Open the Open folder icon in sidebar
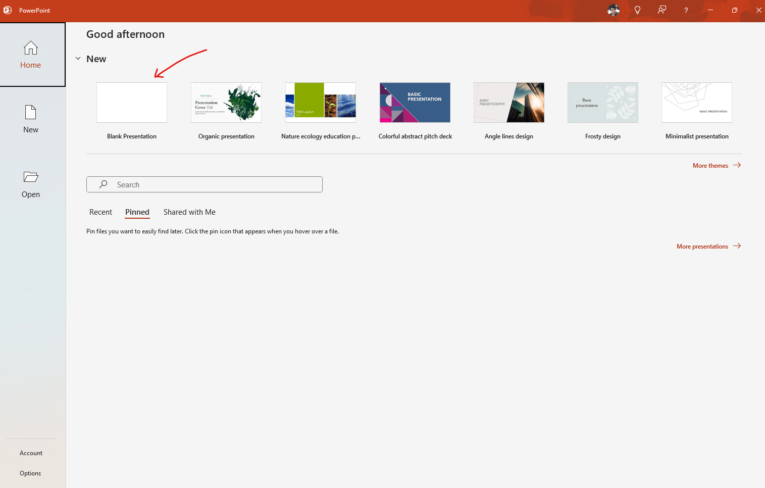Image resolution: width=765 pixels, height=488 pixels. [31, 183]
